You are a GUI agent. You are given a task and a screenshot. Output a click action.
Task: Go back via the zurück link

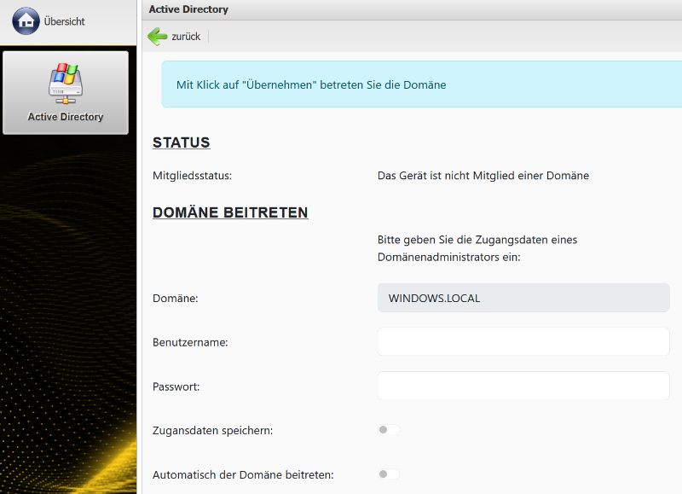click(x=186, y=37)
